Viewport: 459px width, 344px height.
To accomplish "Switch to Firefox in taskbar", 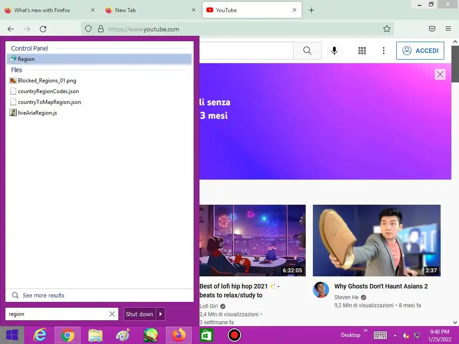I will point(179,335).
